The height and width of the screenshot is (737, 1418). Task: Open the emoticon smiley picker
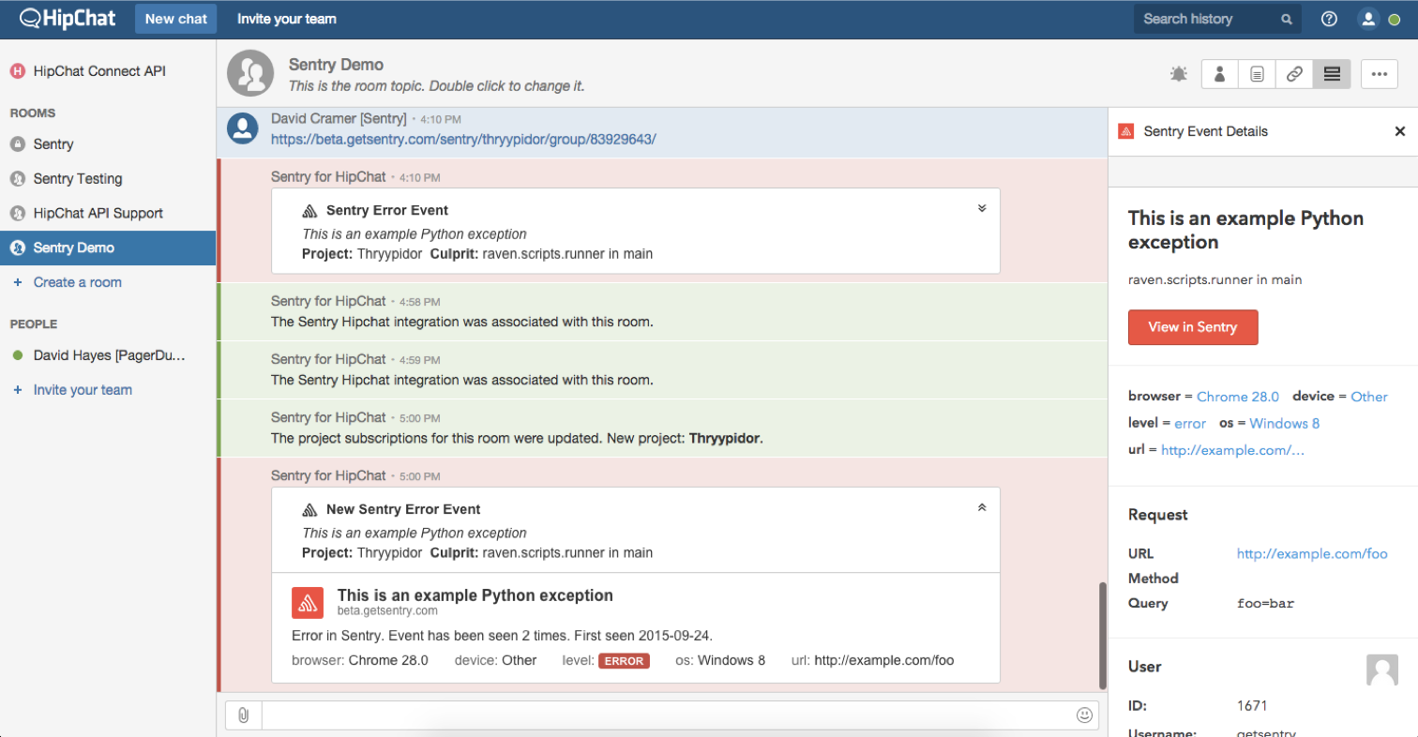click(x=1085, y=715)
